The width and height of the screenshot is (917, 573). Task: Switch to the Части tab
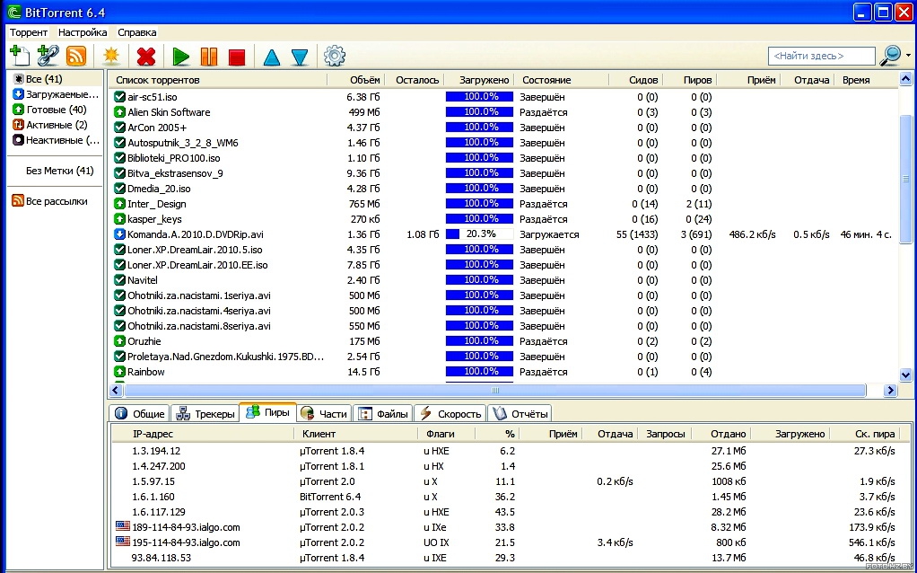point(324,414)
